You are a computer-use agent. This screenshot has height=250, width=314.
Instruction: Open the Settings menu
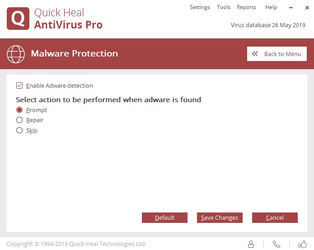(200, 7)
